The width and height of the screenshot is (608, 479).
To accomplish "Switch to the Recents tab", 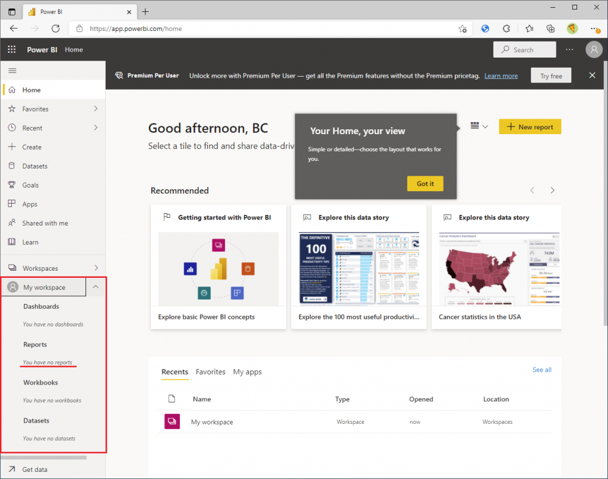I will pyautogui.click(x=175, y=372).
